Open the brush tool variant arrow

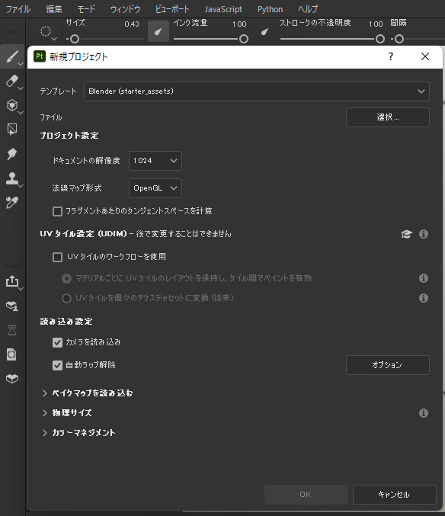click(21, 64)
